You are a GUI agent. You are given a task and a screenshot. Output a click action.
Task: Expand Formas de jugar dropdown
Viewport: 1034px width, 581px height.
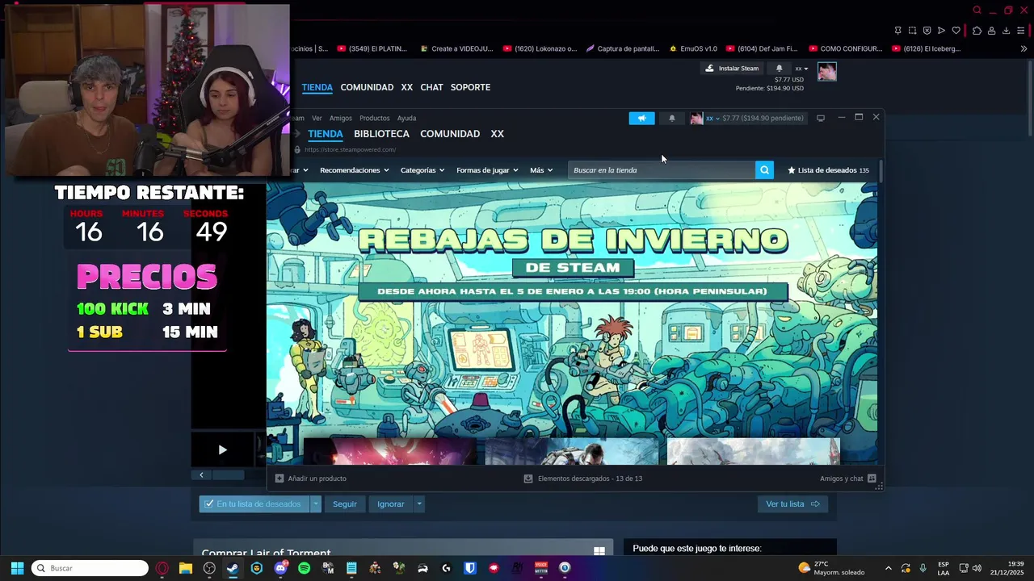pos(487,170)
